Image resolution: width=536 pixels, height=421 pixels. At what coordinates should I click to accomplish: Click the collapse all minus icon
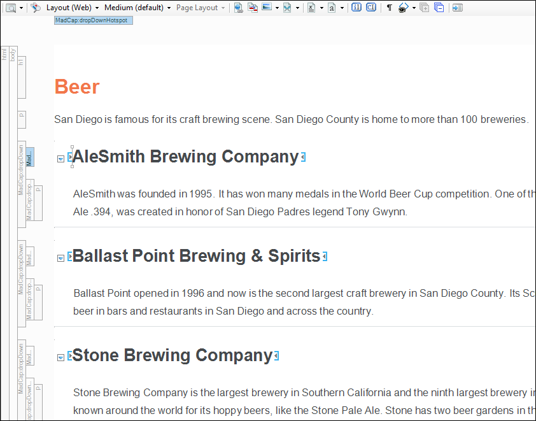[x=439, y=8]
